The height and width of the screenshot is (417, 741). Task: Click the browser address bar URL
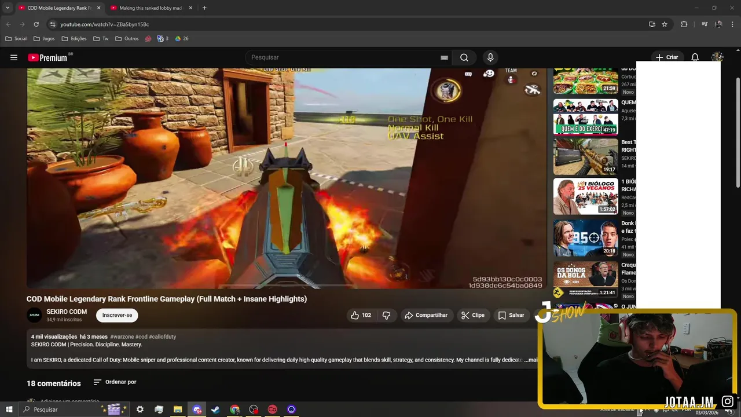pyautogui.click(x=105, y=24)
